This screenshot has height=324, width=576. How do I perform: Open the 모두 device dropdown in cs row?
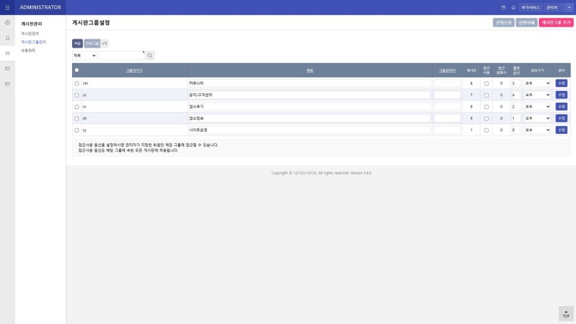(x=537, y=95)
